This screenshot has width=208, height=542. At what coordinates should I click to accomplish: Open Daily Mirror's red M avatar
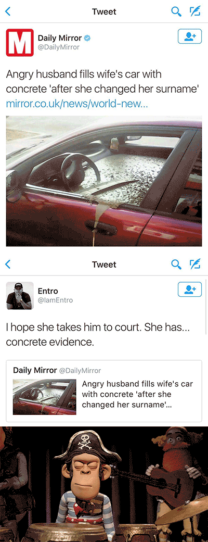click(x=20, y=43)
